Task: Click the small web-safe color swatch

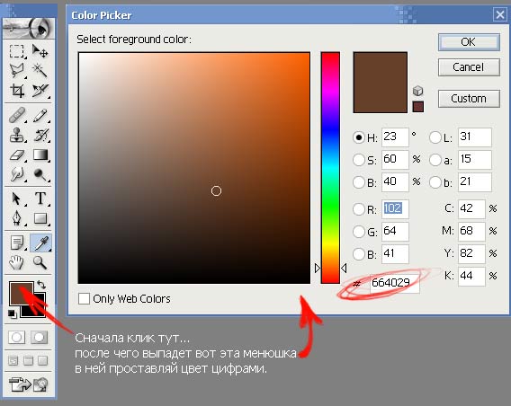Action: point(417,107)
